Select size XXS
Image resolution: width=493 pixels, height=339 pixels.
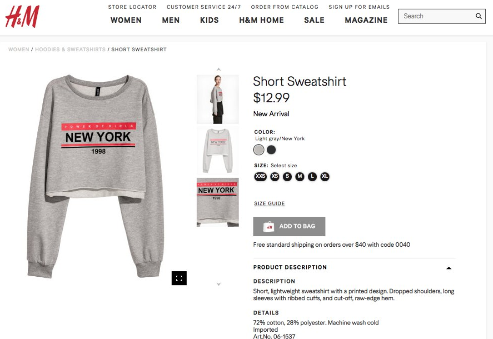[260, 176]
